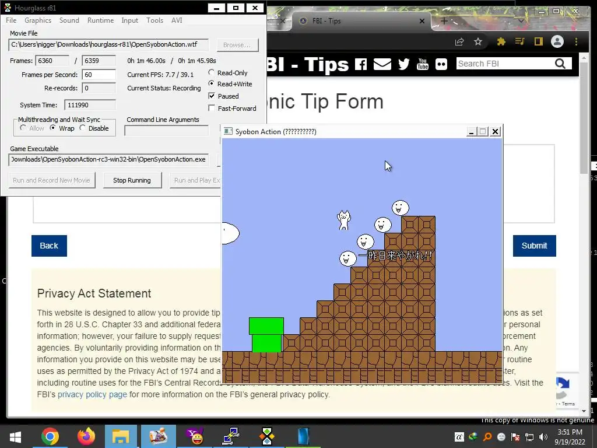Open Hourglass Runtime menu
Viewport: 597px width, 448px height.
(100, 20)
